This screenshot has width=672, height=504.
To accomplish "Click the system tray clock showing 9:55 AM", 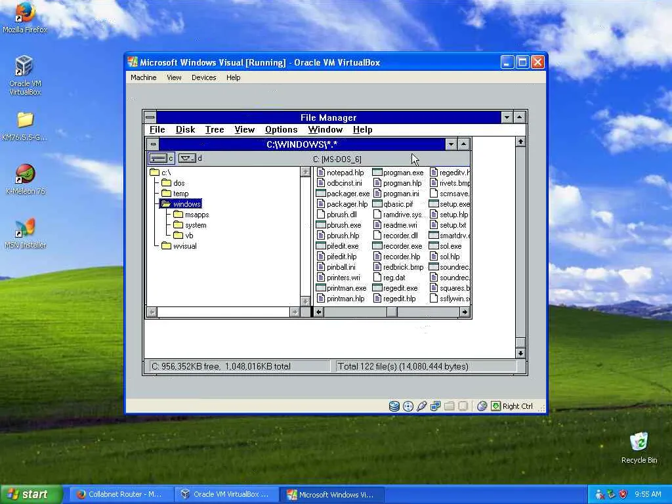I will click(x=648, y=494).
